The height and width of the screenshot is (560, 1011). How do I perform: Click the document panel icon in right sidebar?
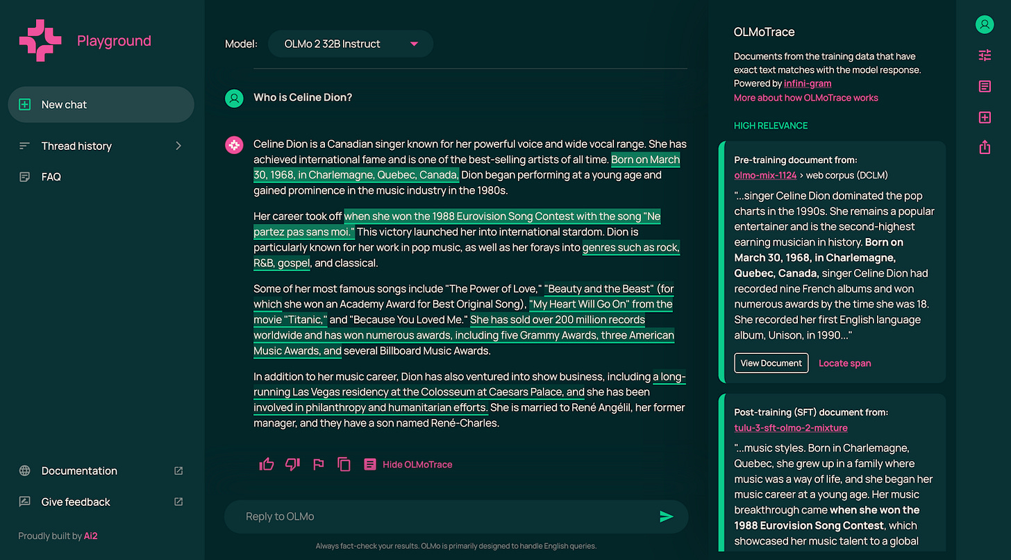click(984, 86)
